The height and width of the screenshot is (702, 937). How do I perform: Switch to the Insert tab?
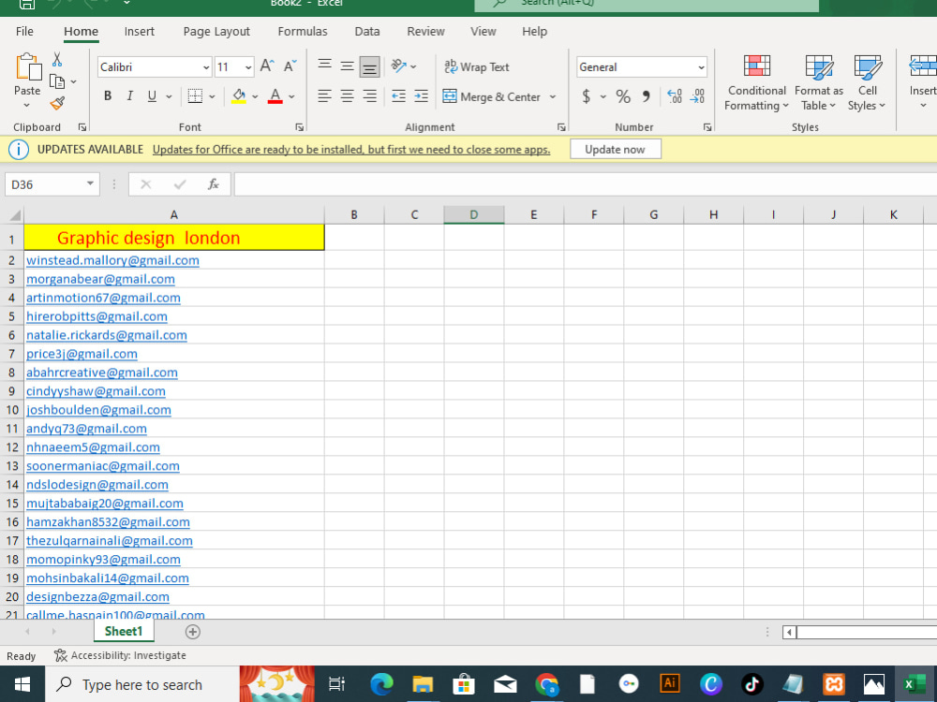pyautogui.click(x=140, y=32)
